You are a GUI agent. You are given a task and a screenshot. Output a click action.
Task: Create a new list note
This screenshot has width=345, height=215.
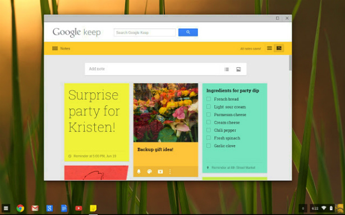(x=227, y=69)
